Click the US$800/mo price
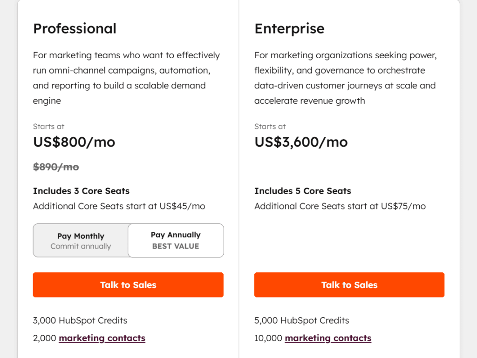477x358 pixels. tap(74, 142)
